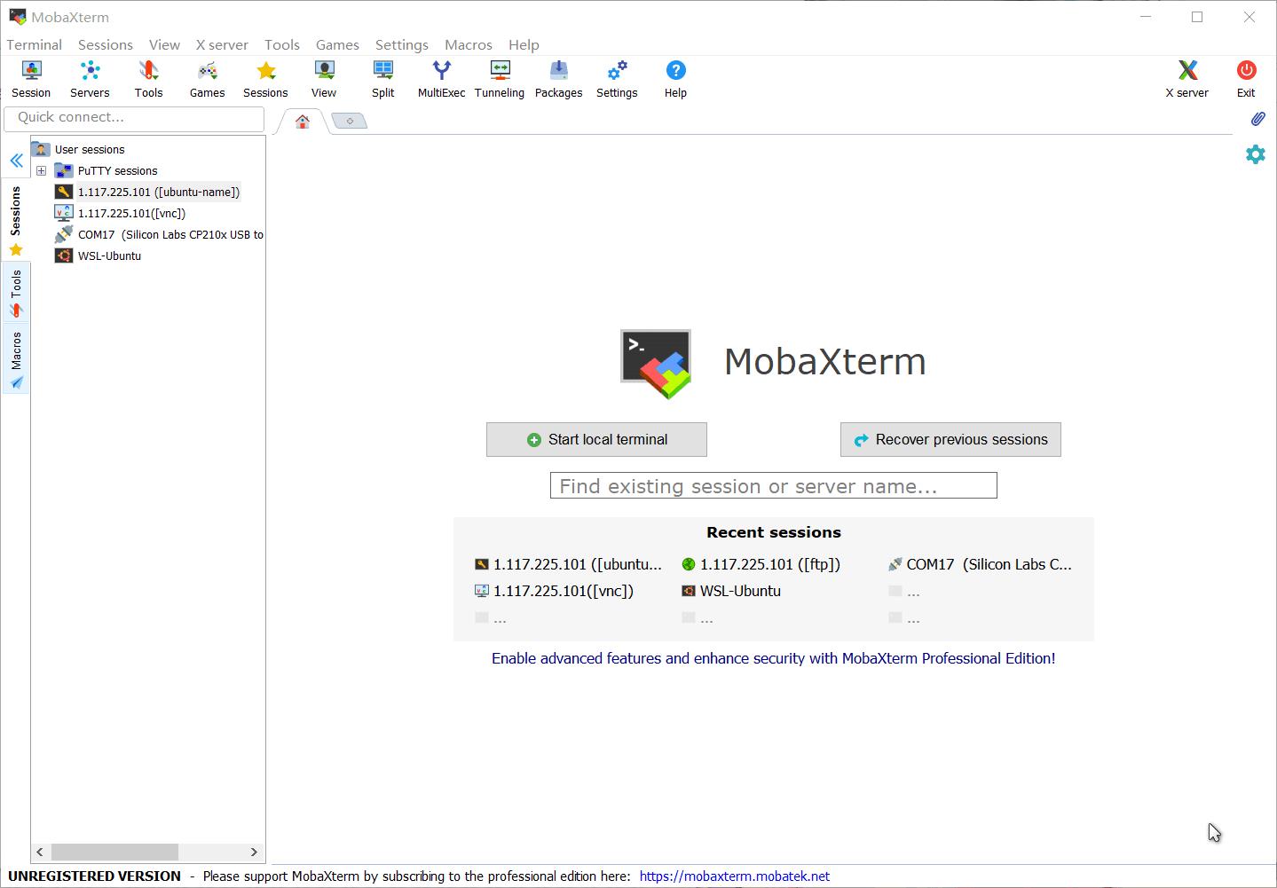
Task: Select the Home tab with house icon
Action: [303, 122]
